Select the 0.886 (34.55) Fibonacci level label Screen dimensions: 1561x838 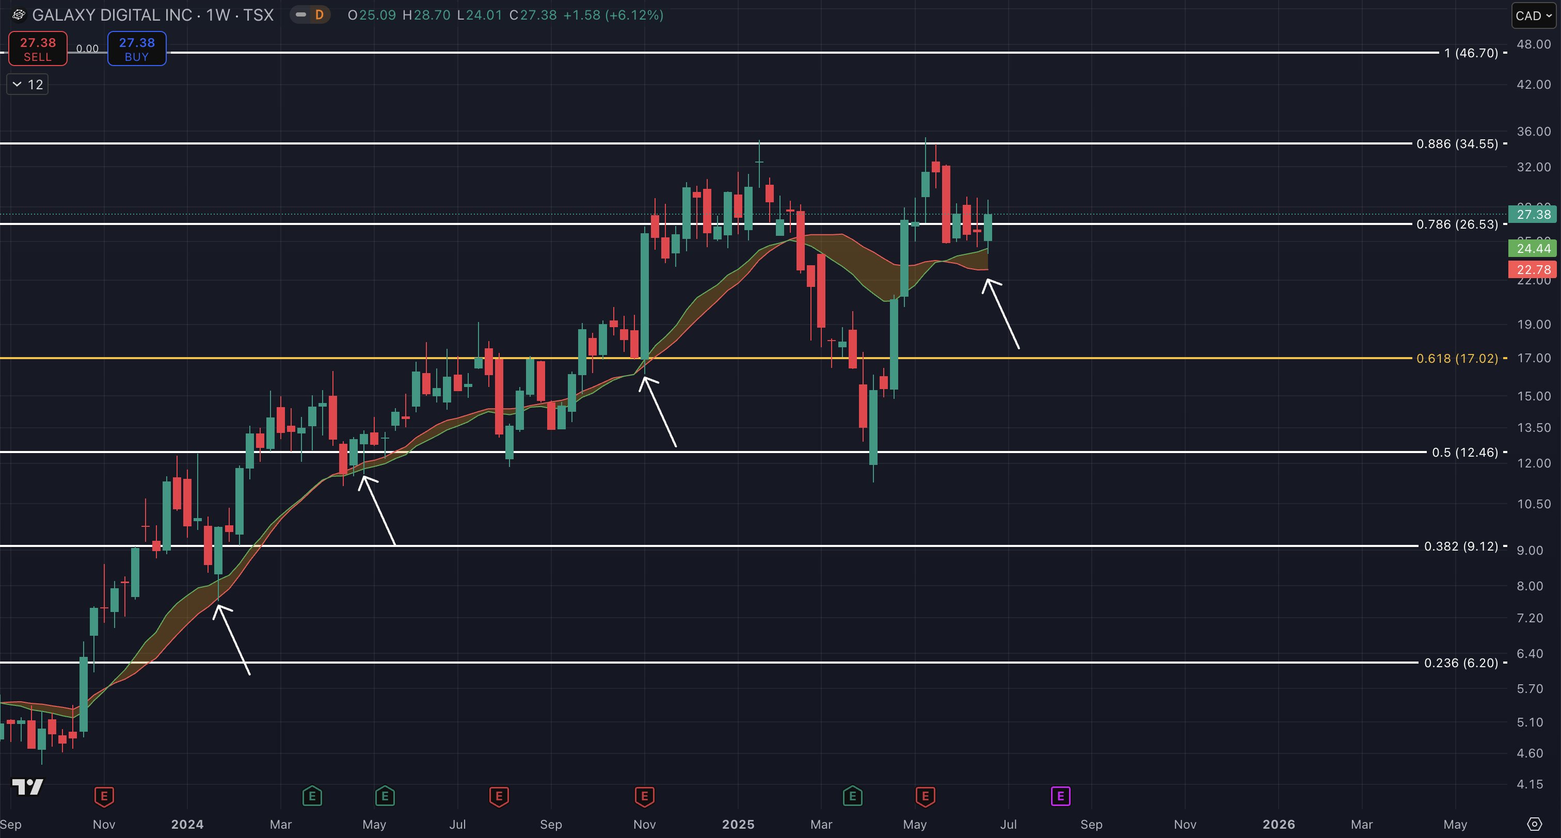pyautogui.click(x=1457, y=144)
